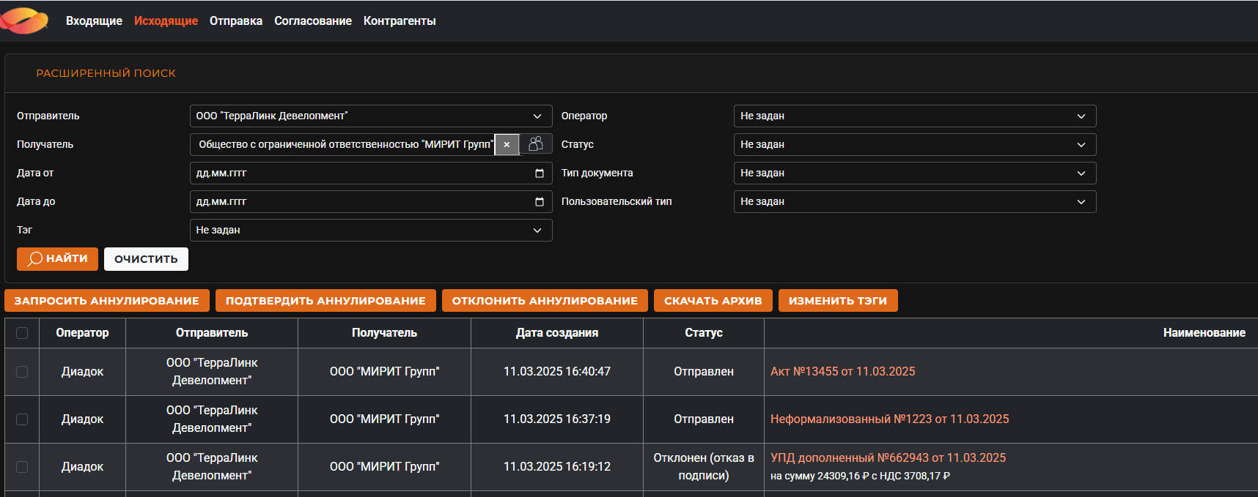Click the Дата создания column header
1258x497 pixels.
pyautogui.click(x=557, y=333)
